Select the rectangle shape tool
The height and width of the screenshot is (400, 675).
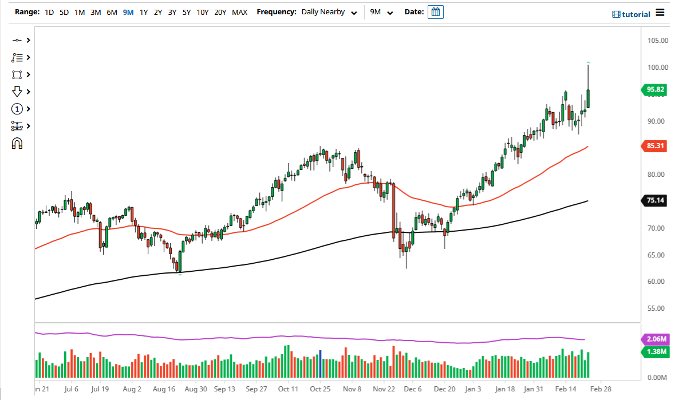click(17, 74)
